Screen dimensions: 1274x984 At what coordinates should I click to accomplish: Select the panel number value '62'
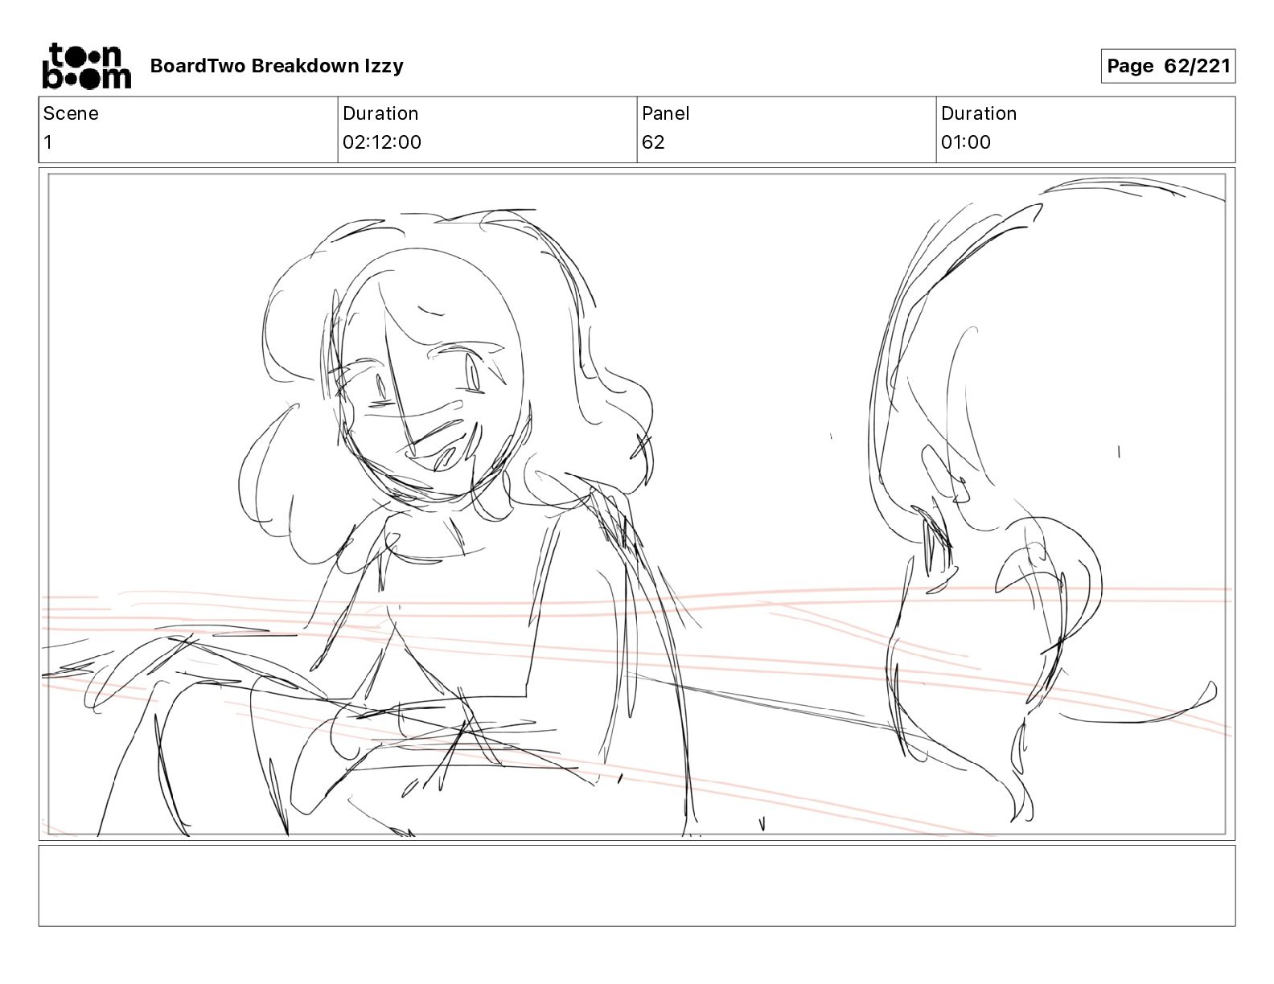[x=653, y=142]
